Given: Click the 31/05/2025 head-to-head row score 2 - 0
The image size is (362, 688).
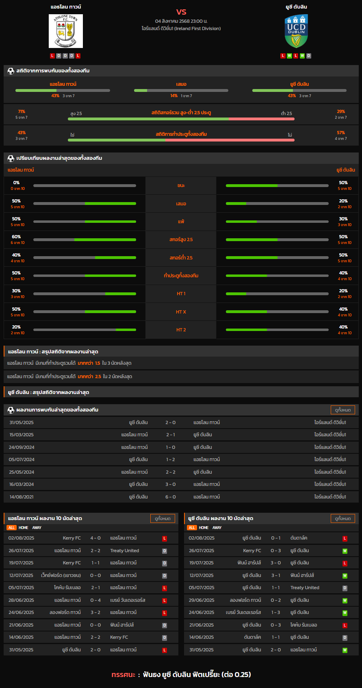Looking at the screenshot, I should 171,422.
